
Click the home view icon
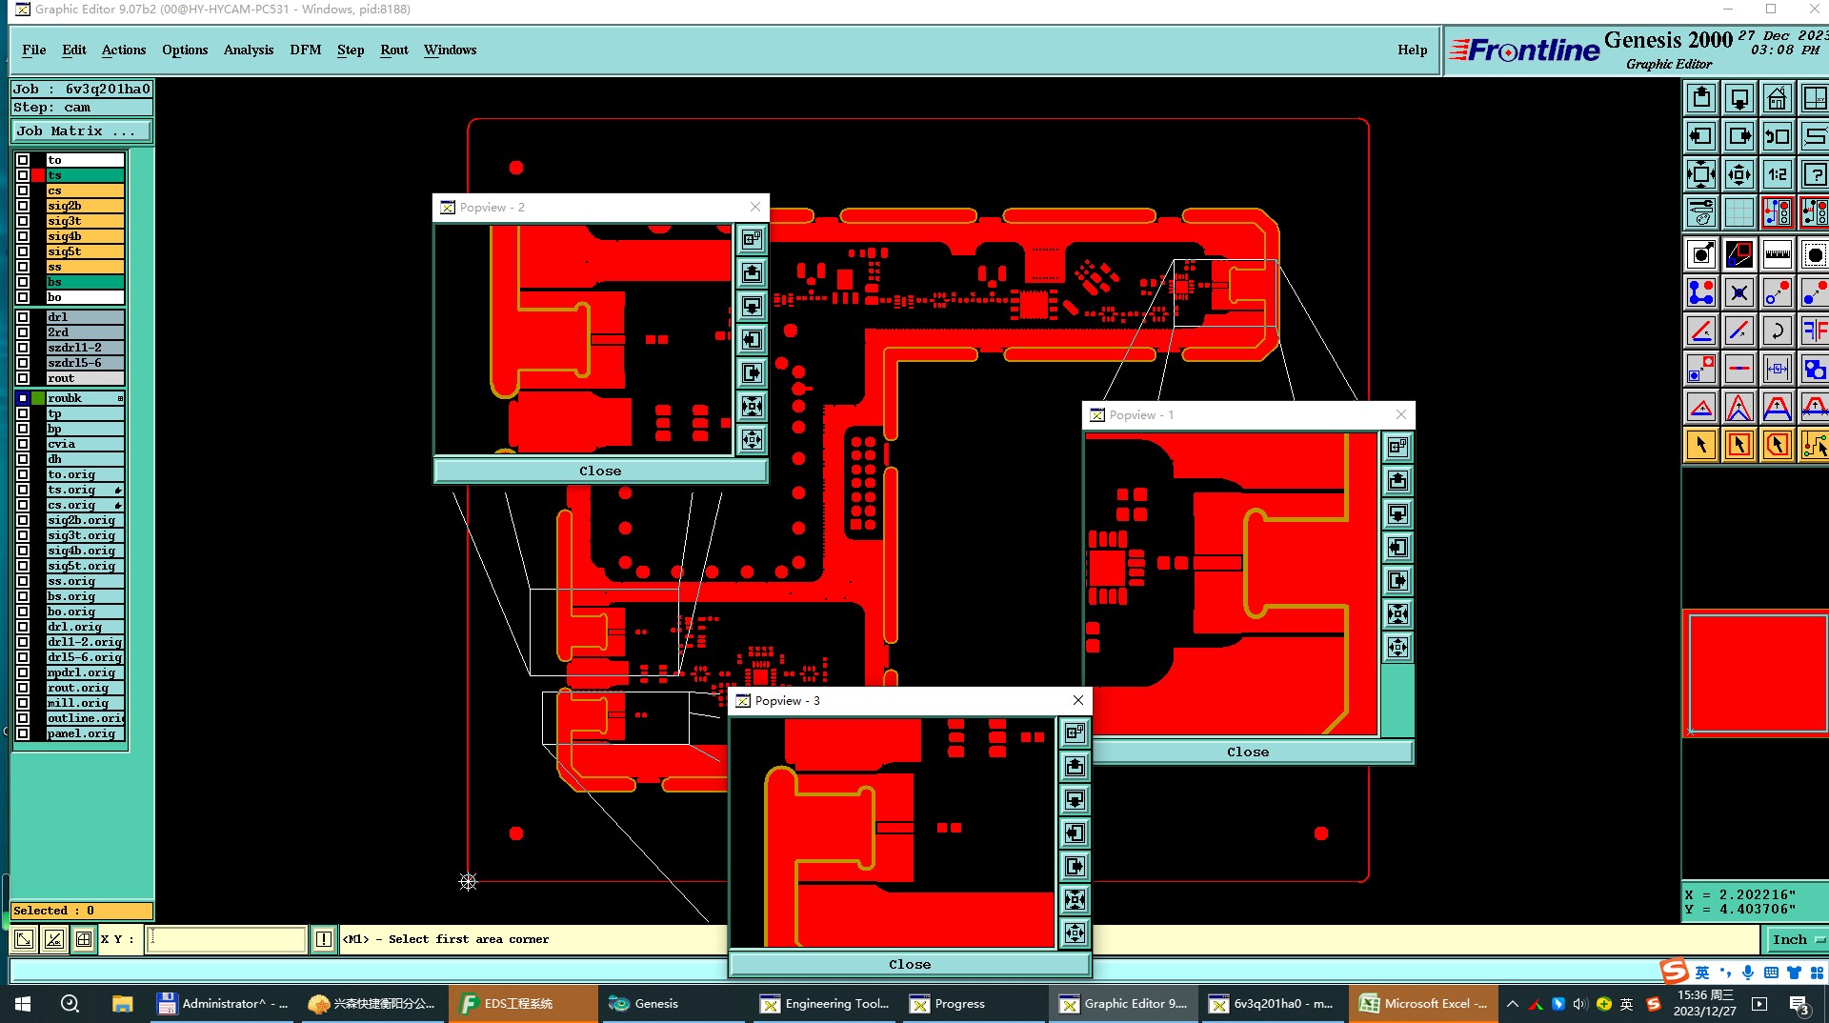(1778, 98)
